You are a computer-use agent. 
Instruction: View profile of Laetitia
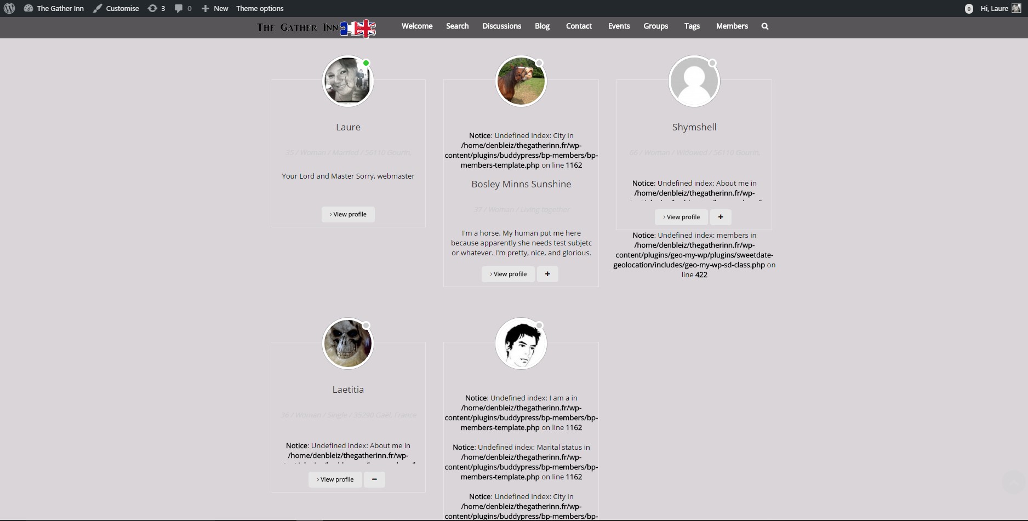(335, 479)
